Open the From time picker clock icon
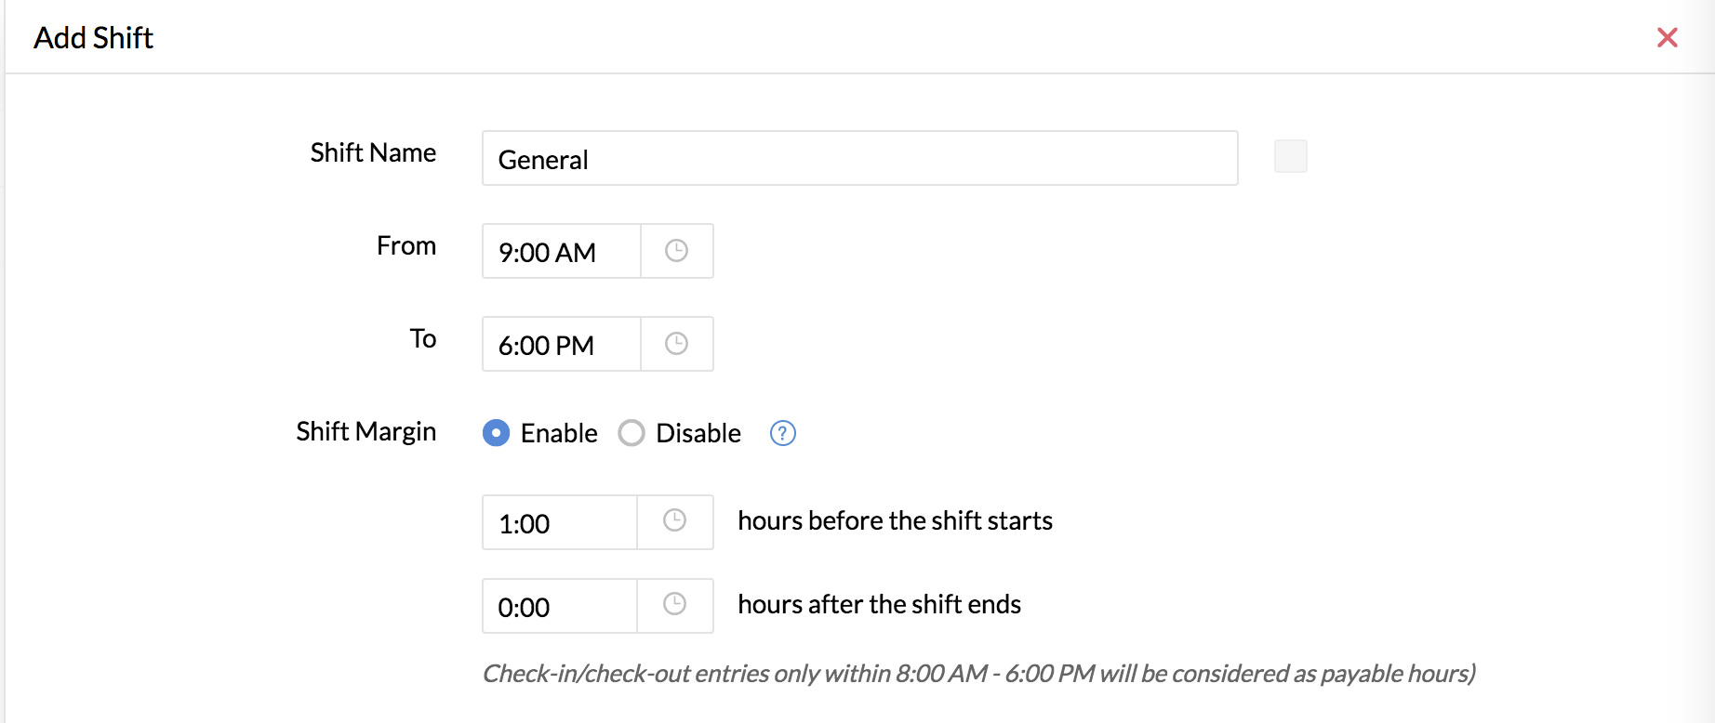This screenshot has height=723, width=1715. point(676,251)
